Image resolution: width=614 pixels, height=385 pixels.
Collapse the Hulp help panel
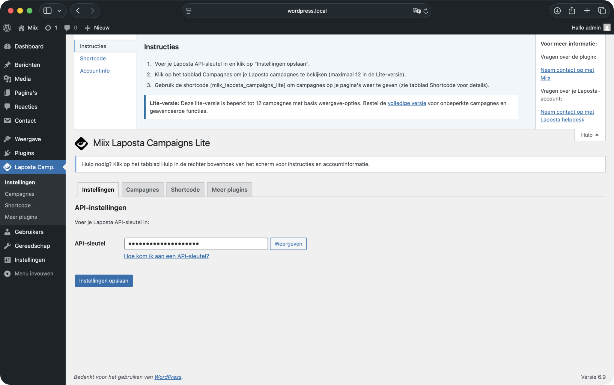[589, 135]
